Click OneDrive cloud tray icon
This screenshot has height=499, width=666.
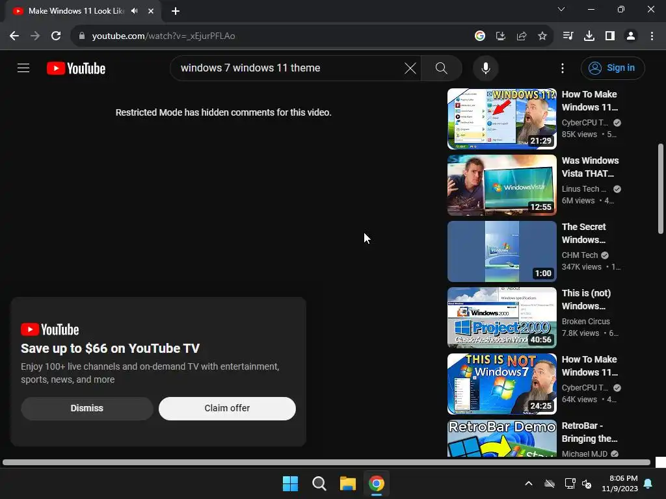point(550,483)
